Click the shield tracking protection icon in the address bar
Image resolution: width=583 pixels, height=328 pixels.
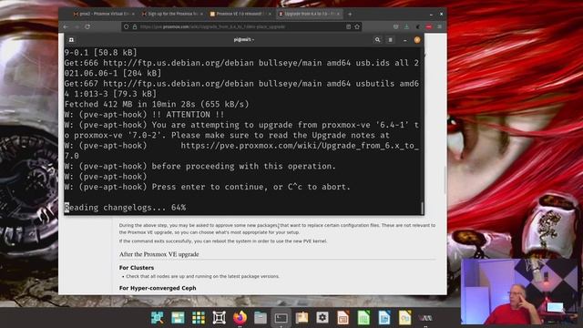click(x=127, y=26)
